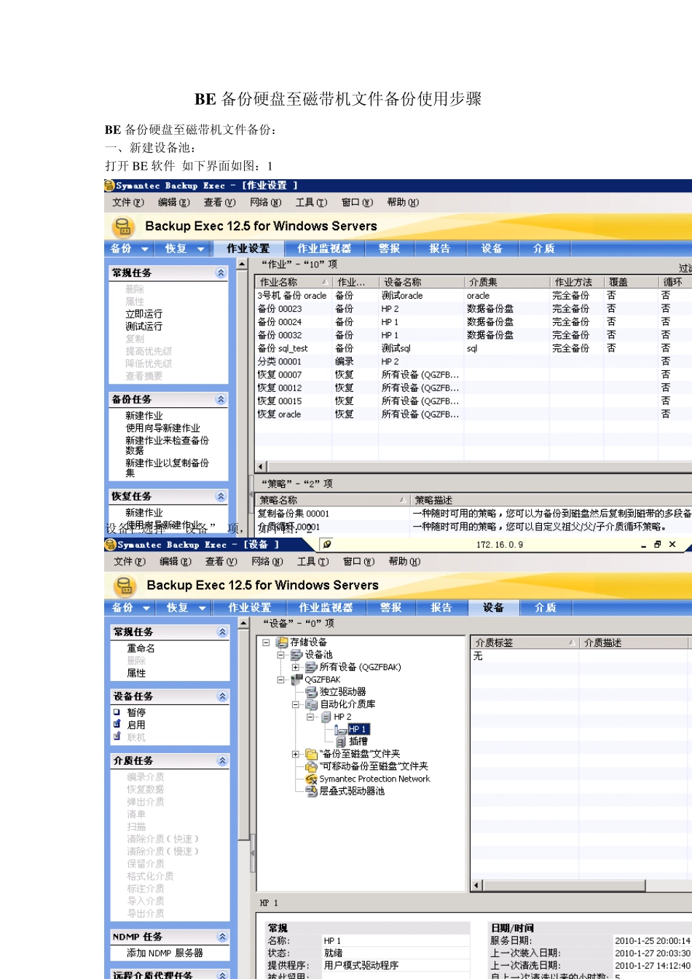Click the 插槽 slots icon
Image resolution: width=692 pixels, height=979 pixels.
tap(341, 742)
